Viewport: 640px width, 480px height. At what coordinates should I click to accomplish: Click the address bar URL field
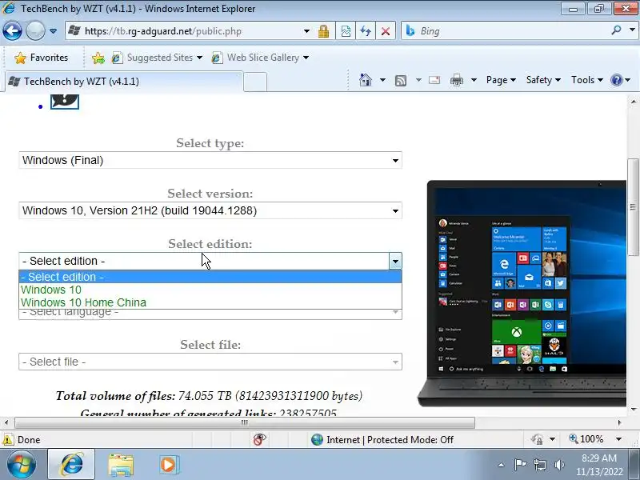click(x=184, y=31)
